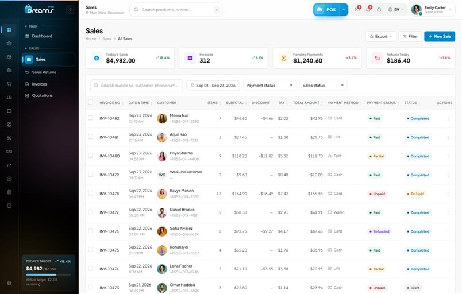Screen dimensions: 462x294
Task: Sort by the Invoice No column header
Action: pyautogui.click(x=110, y=103)
